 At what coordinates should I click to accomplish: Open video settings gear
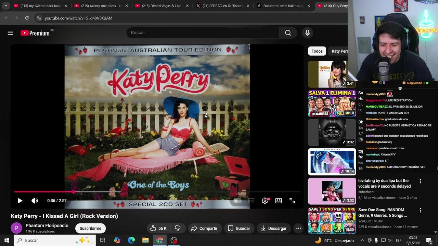265,201
